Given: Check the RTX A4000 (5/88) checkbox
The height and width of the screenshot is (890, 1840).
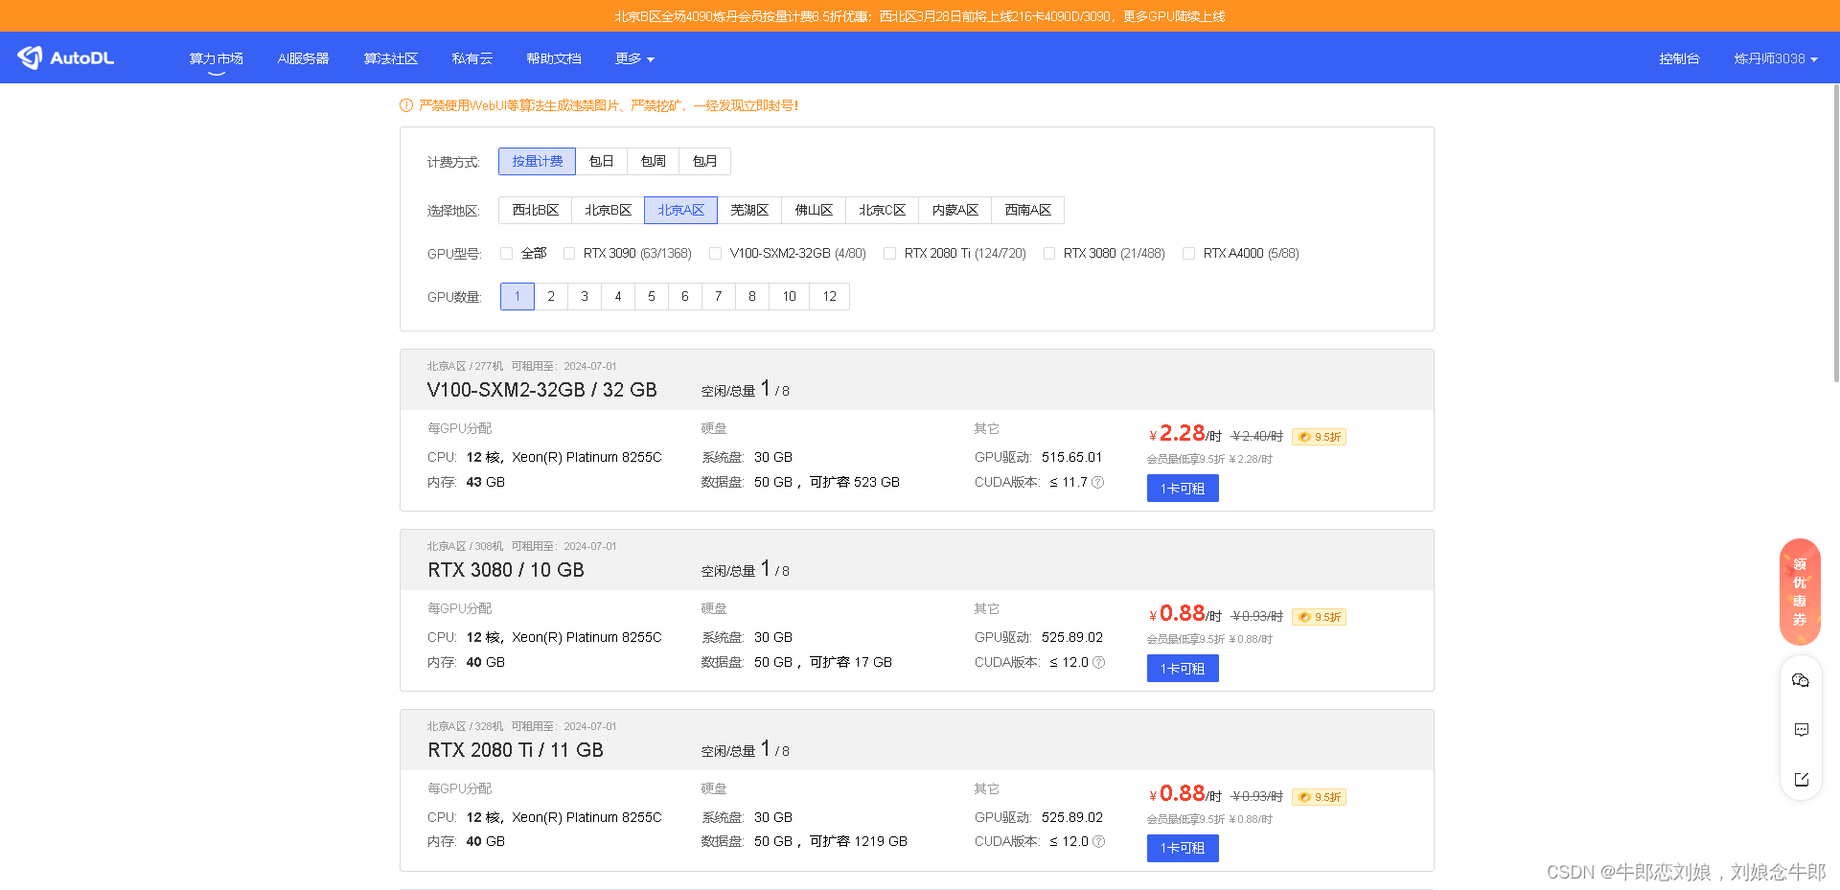Looking at the screenshot, I should (x=1188, y=253).
